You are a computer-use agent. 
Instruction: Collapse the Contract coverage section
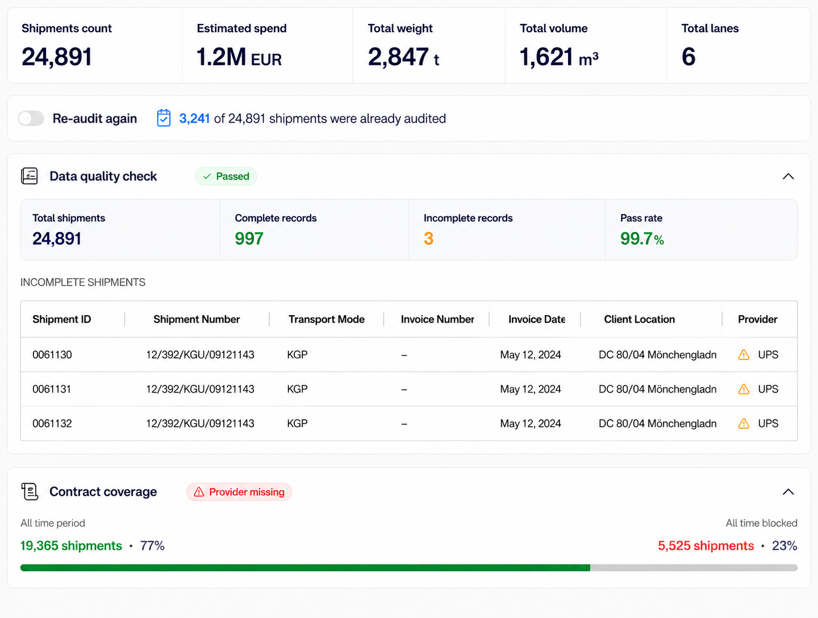click(788, 492)
